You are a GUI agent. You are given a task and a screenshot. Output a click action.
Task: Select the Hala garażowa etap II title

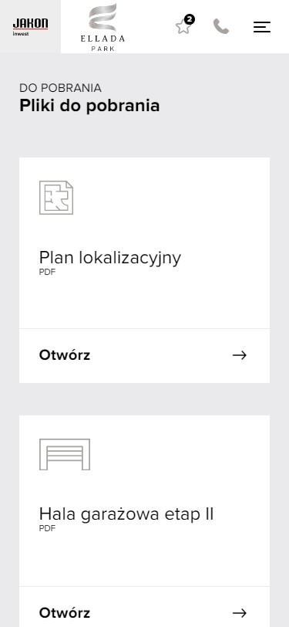tap(126, 514)
